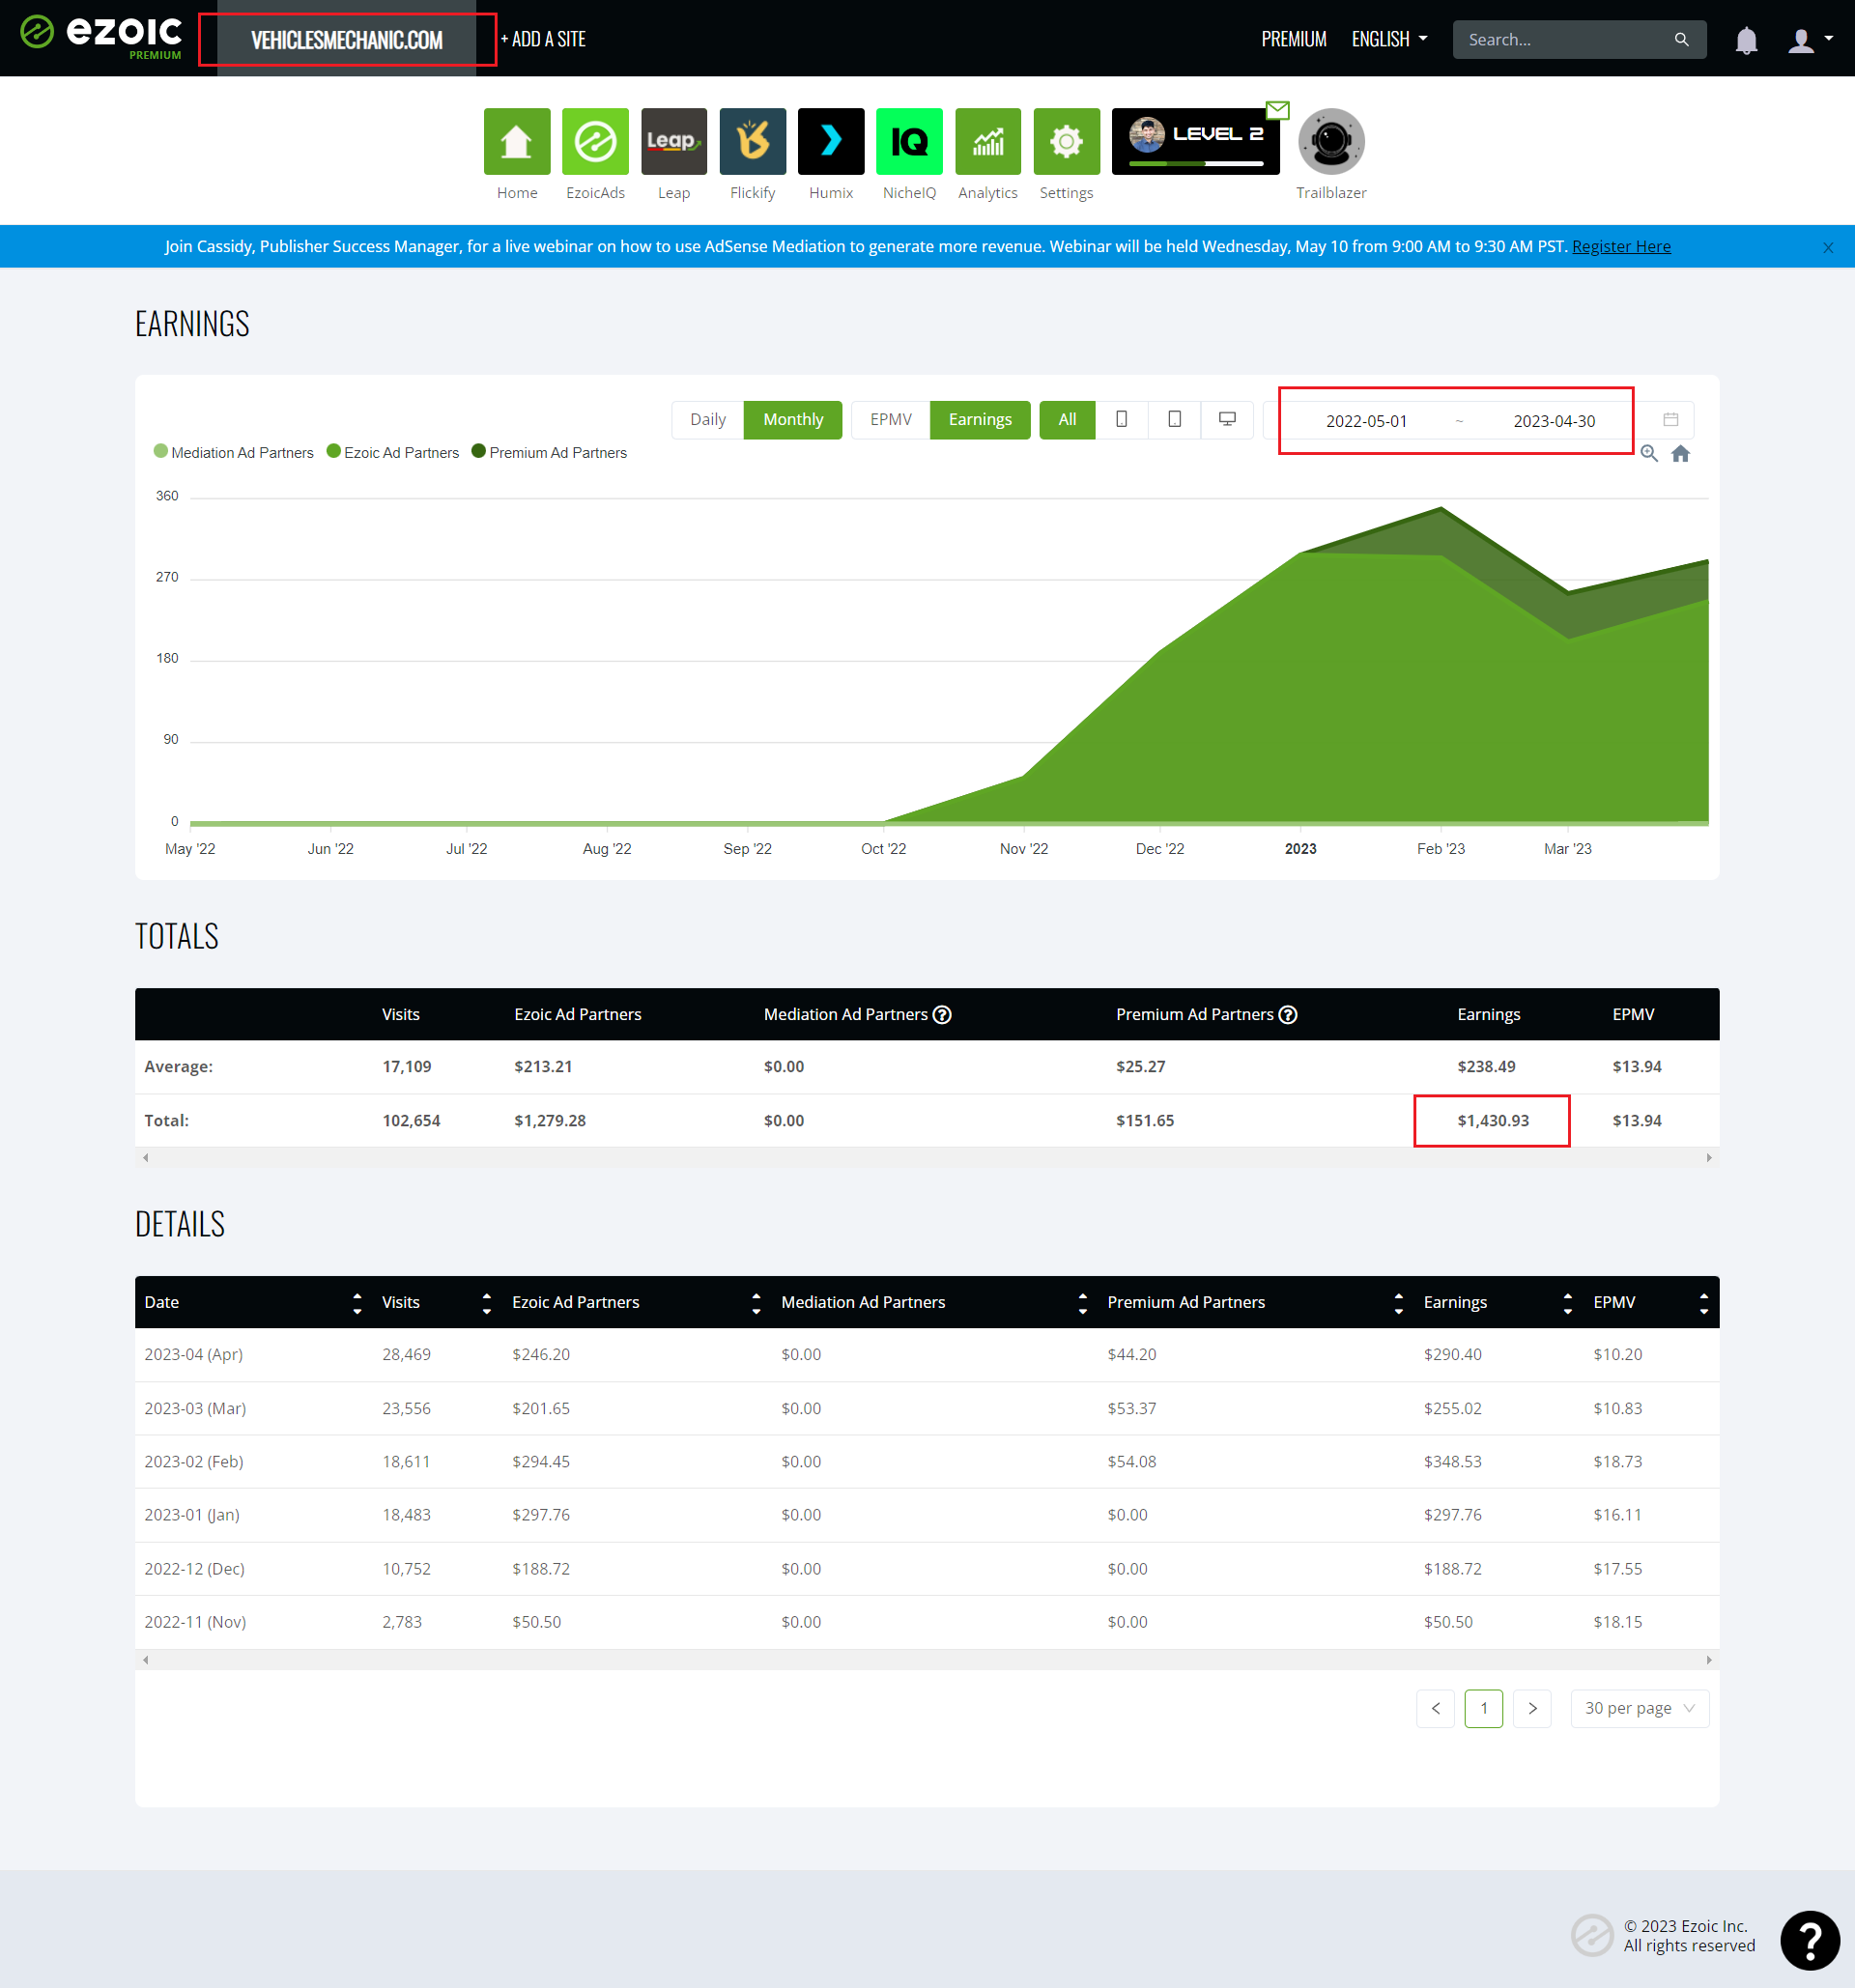Open the calendar date picker icon
Screen dimensions: 1855x1988
[1670, 419]
